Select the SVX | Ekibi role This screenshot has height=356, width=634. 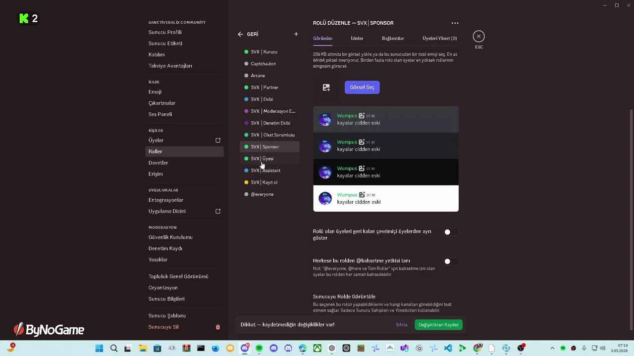click(269, 99)
